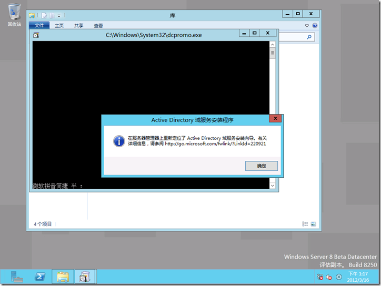Open Explorer help icon
Image resolution: width=381 pixels, height=286 pixels.
315,25
